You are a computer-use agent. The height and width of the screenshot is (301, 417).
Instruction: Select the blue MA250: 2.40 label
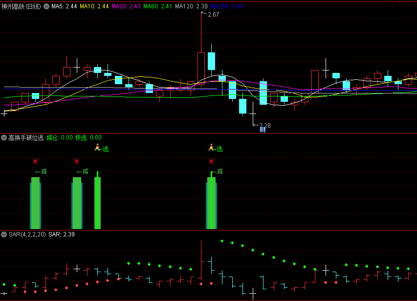[x=226, y=6]
